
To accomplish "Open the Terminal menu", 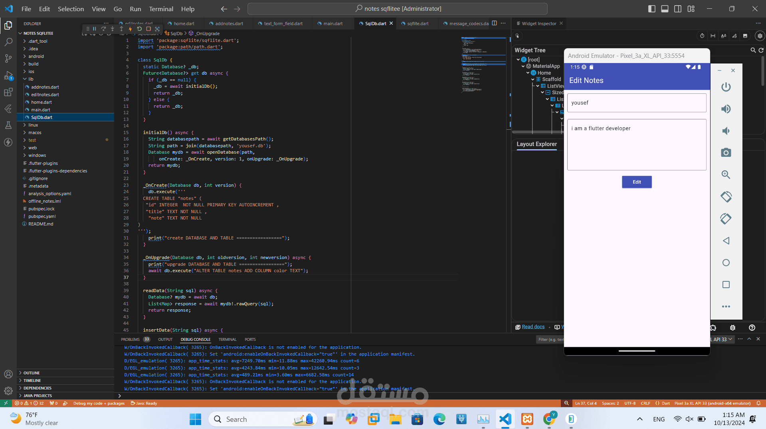I will coord(161,9).
